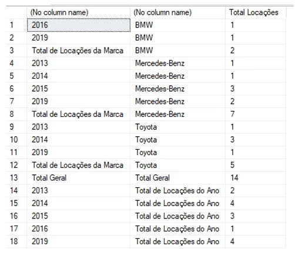295x256 pixels.
Task: Click row header number 13
Action: point(16,178)
